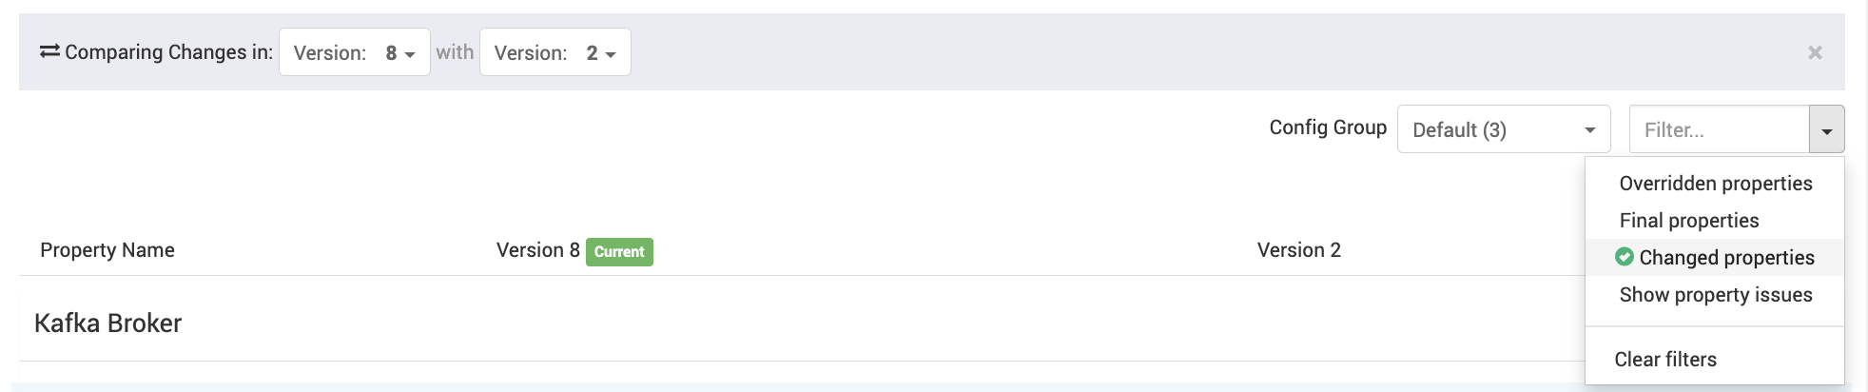This screenshot has width=1868, height=392.
Task: Toggle the Changed properties filter
Action: (1715, 258)
